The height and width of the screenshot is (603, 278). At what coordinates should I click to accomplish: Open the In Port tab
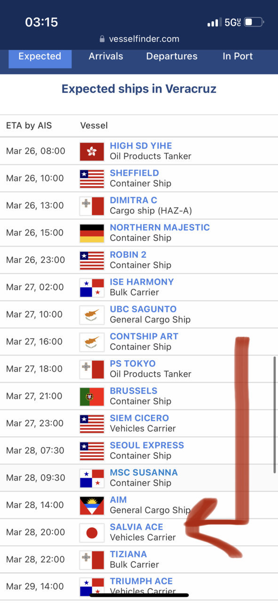[x=238, y=57]
